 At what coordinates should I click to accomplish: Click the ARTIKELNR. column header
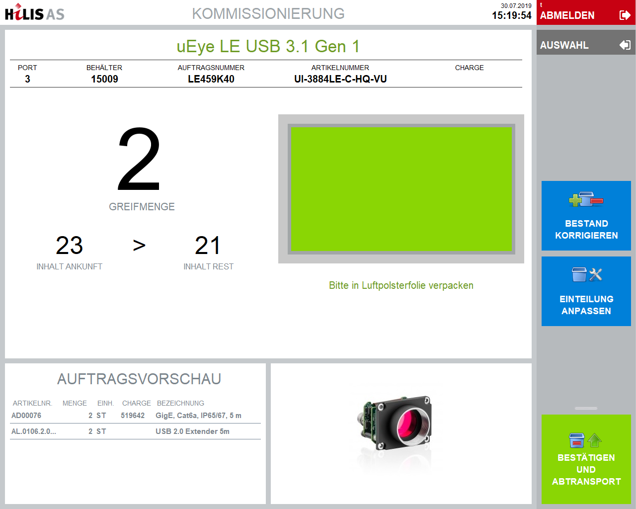(32, 403)
